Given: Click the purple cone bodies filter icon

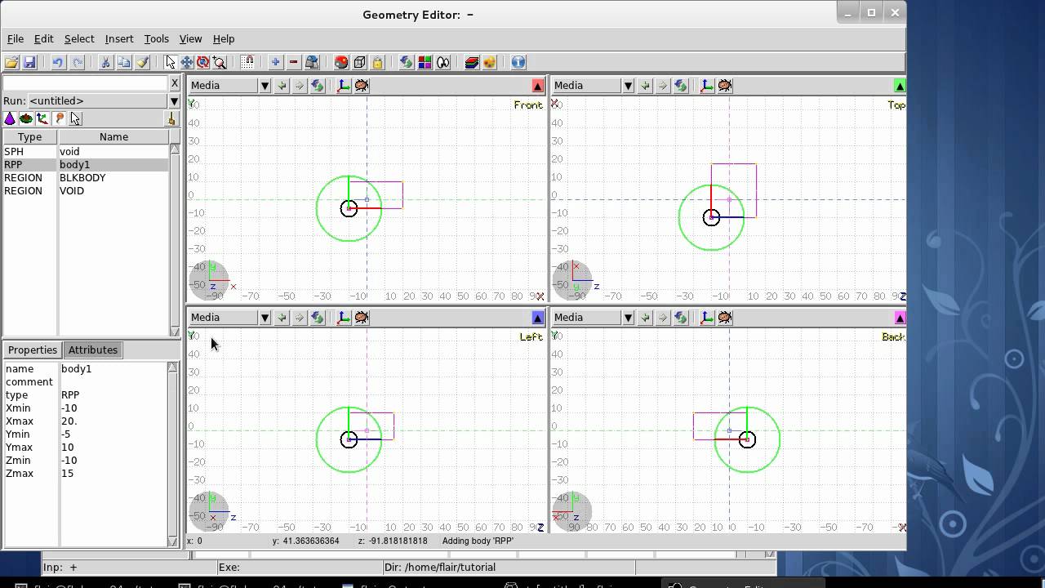Looking at the screenshot, I should (10, 118).
